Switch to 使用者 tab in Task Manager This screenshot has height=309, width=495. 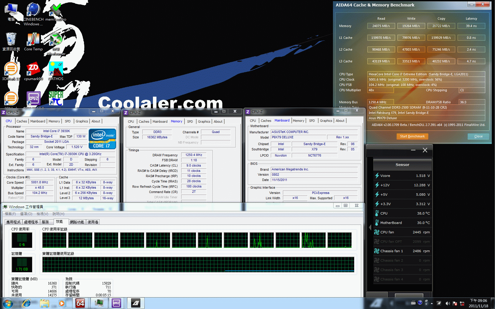[93, 222]
